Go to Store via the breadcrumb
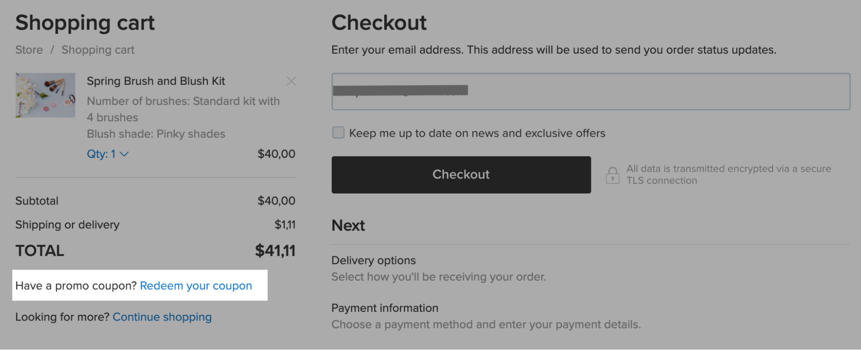Viewport: 861px width, 350px height. (28, 49)
